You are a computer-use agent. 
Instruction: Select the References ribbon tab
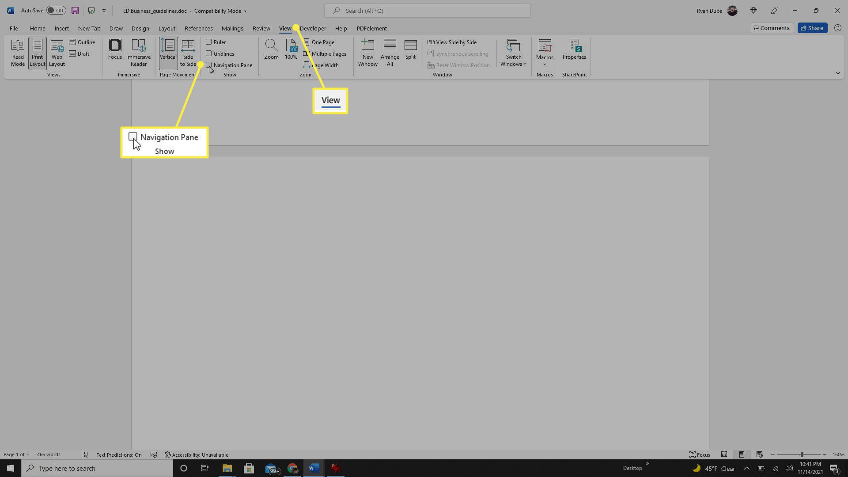(199, 28)
